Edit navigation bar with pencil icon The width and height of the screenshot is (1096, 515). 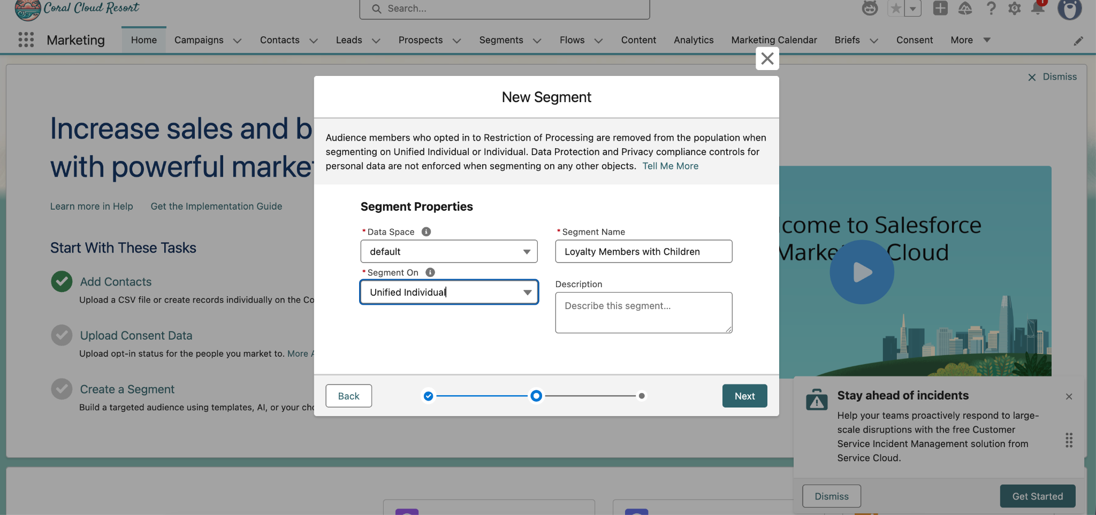[1078, 41]
